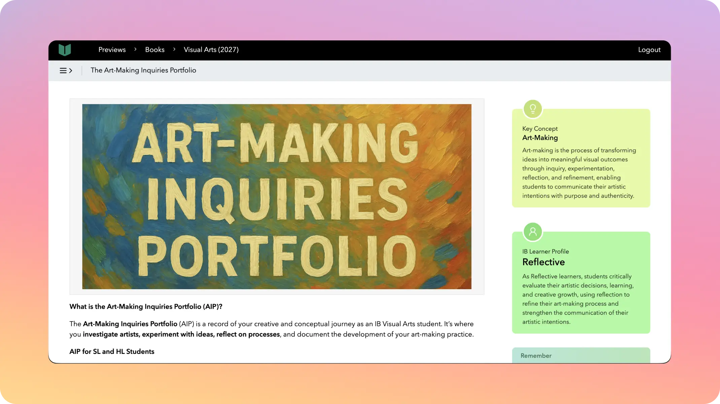Go to Previews breadcrumb
This screenshot has height=404, width=720.
[x=112, y=50]
